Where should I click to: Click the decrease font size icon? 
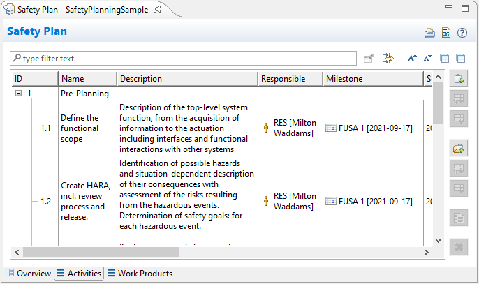point(427,59)
